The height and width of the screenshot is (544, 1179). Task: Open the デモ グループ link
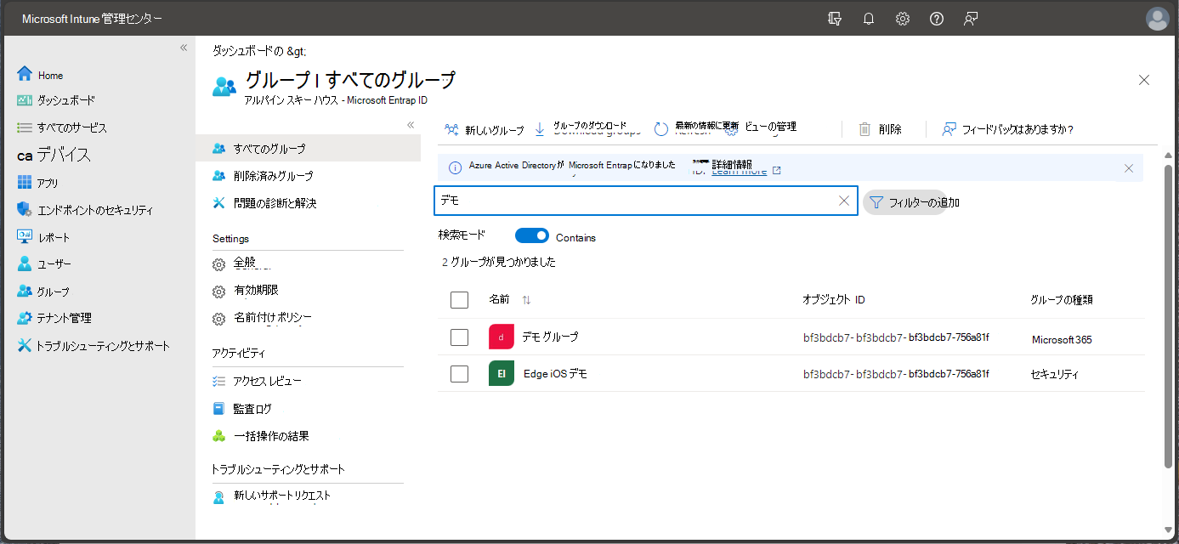(550, 337)
